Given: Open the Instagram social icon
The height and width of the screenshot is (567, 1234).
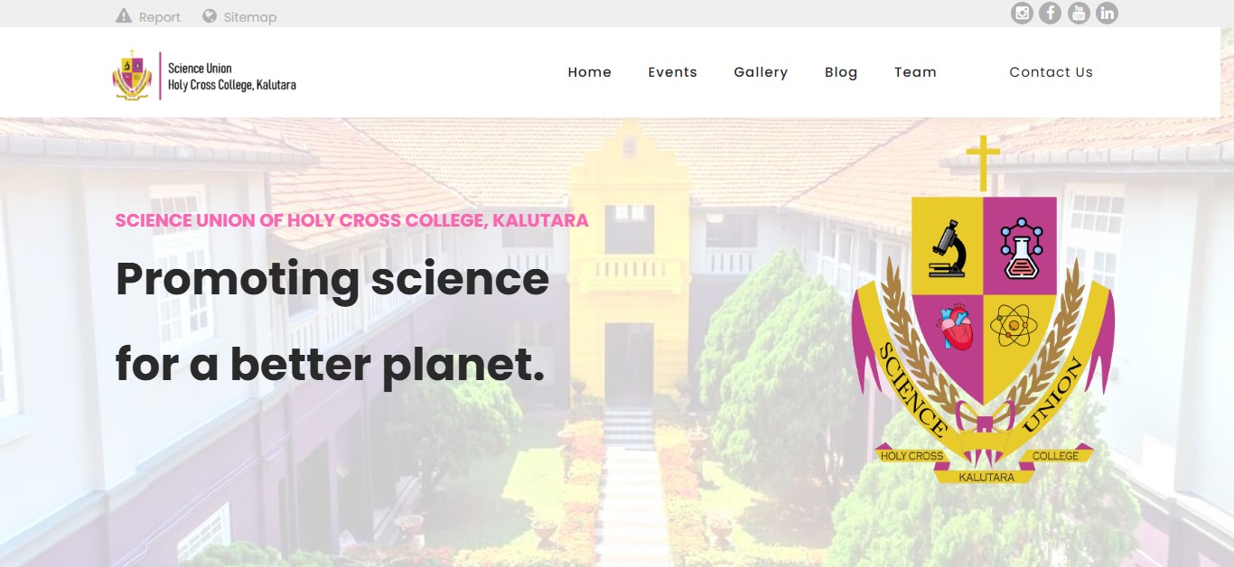Looking at the screenshot, I should click(x=1022, y=13).
